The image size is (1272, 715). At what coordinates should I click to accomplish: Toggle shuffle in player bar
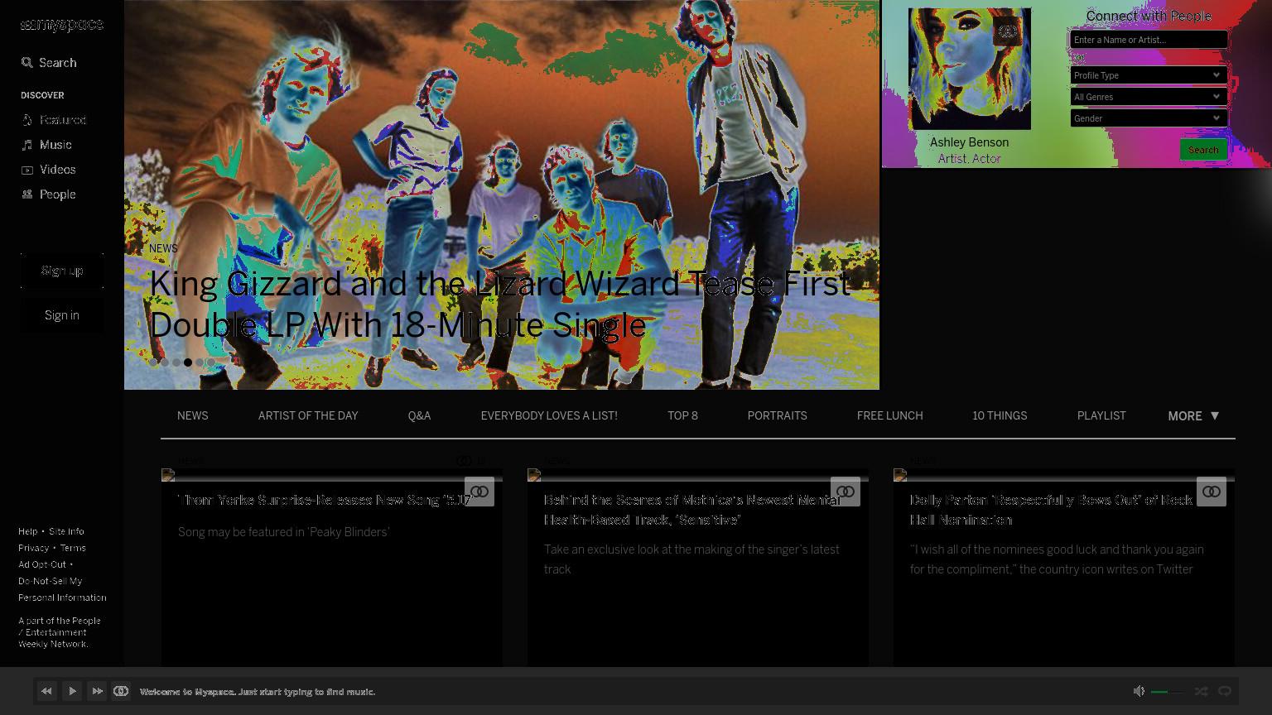tap(1201, 691)
